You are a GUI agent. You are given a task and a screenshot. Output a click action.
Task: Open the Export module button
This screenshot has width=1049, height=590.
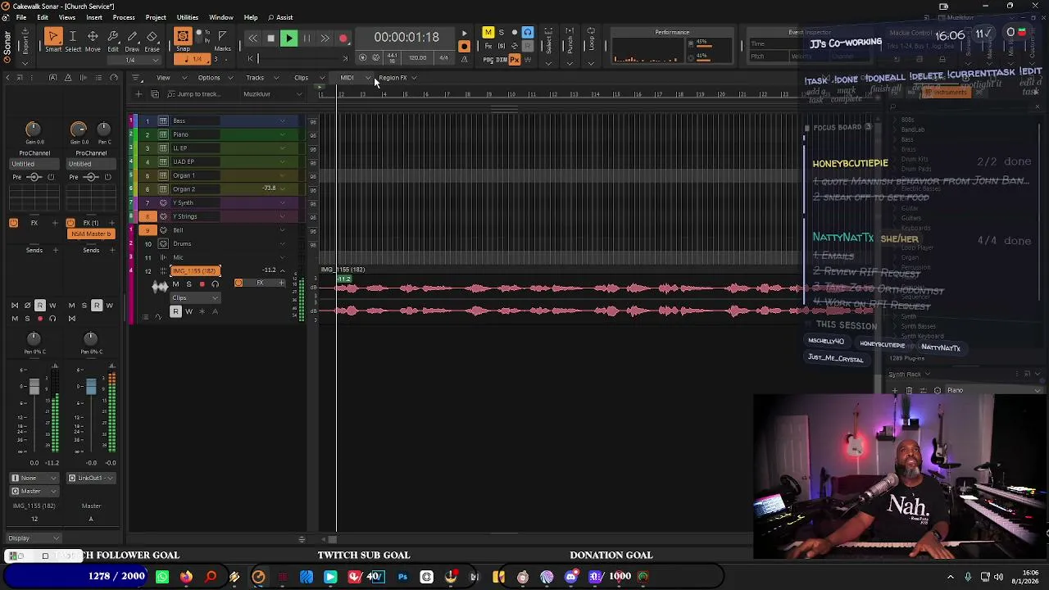pyautogui.click(x=26, y=39)
